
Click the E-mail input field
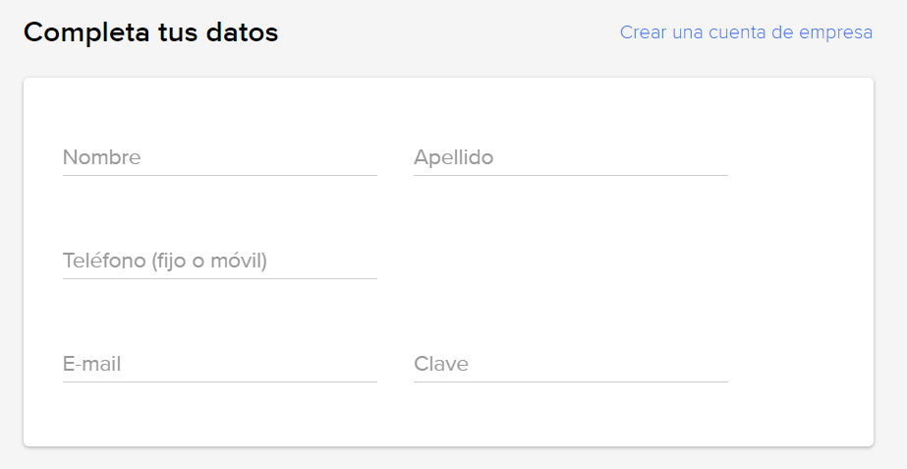click(219, 364)
